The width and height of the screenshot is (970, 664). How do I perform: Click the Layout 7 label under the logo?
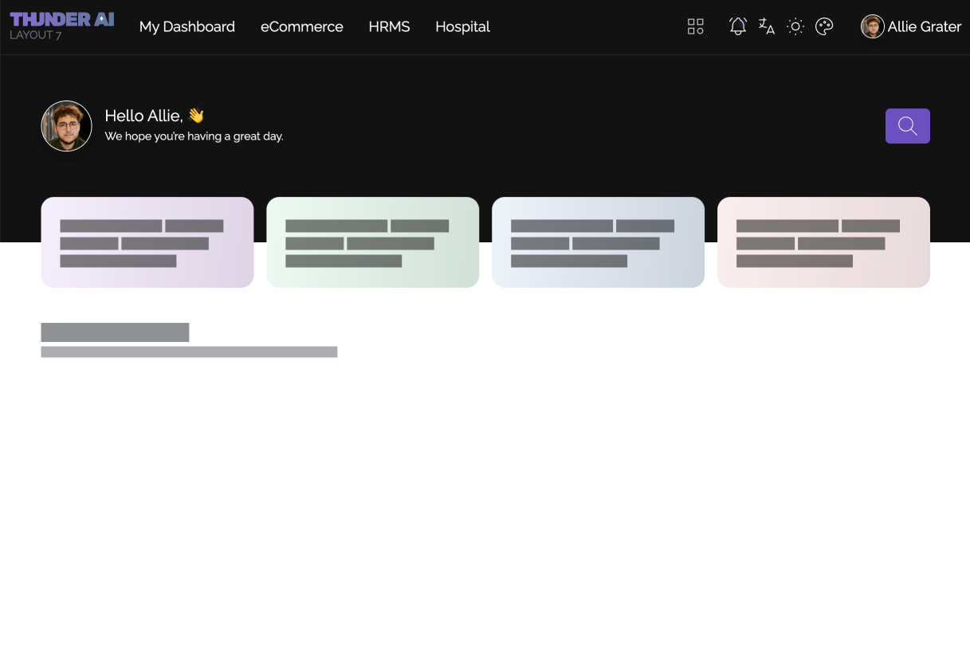pyautogui.click(x=36, y=36)
